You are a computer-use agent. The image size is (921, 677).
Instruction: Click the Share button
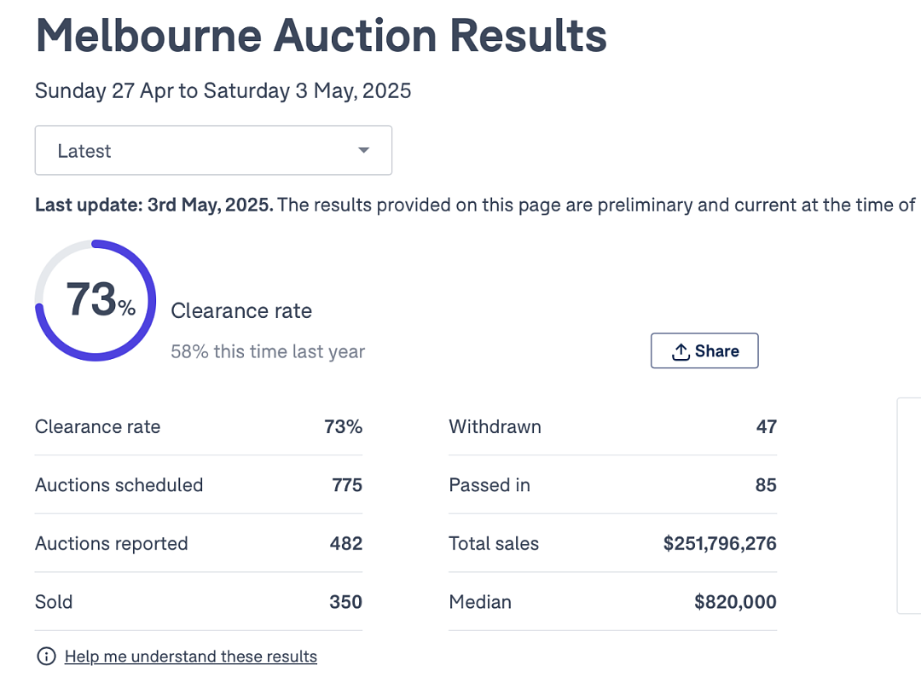[704, 350]
